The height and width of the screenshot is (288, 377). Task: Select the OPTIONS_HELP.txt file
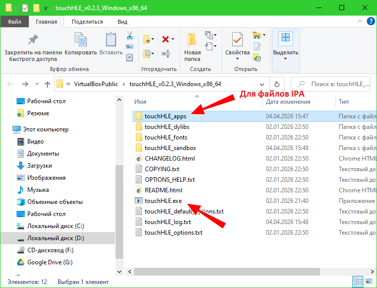tap(170, 180)
